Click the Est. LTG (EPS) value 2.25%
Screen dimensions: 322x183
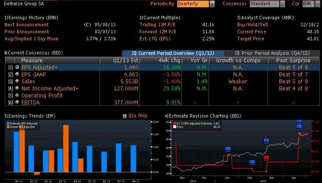click(x=208, y=39)
